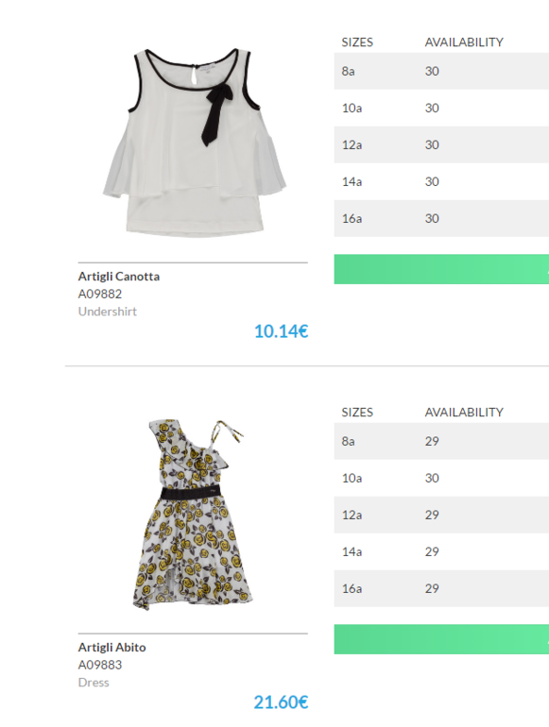Viewport: 549px width, 727px height.
Task: Select the 10a size row with availability 30 for Abito
Action: (441, 478)
